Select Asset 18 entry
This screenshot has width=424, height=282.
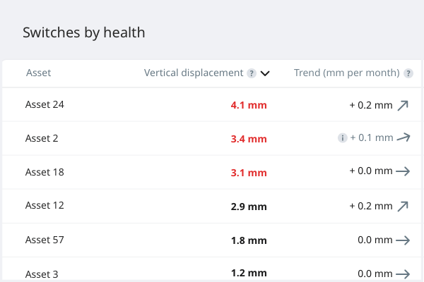click(x=45, y=171)
